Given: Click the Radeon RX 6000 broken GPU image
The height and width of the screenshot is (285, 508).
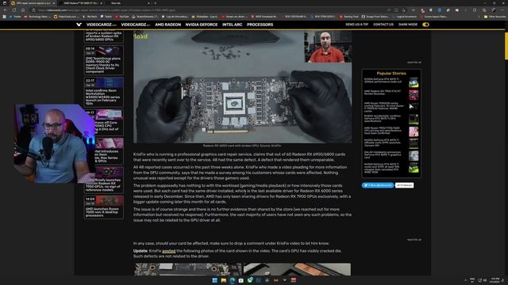Looking at the screenshot, I should (243, 87).
